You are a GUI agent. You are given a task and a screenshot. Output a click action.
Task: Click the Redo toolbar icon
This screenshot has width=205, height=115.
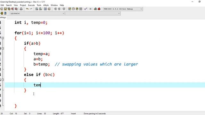31,9
